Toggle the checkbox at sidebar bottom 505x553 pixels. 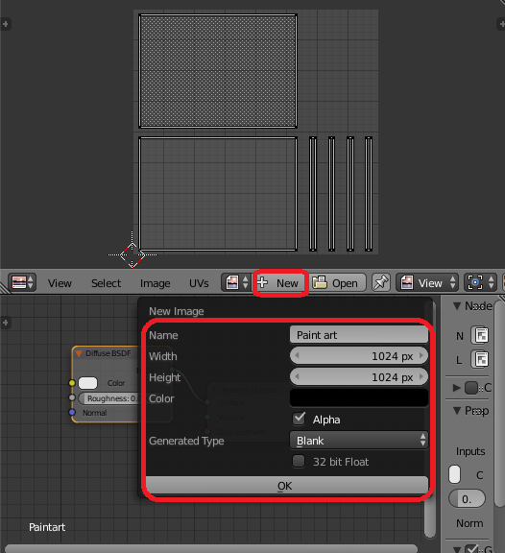point(471,549)
